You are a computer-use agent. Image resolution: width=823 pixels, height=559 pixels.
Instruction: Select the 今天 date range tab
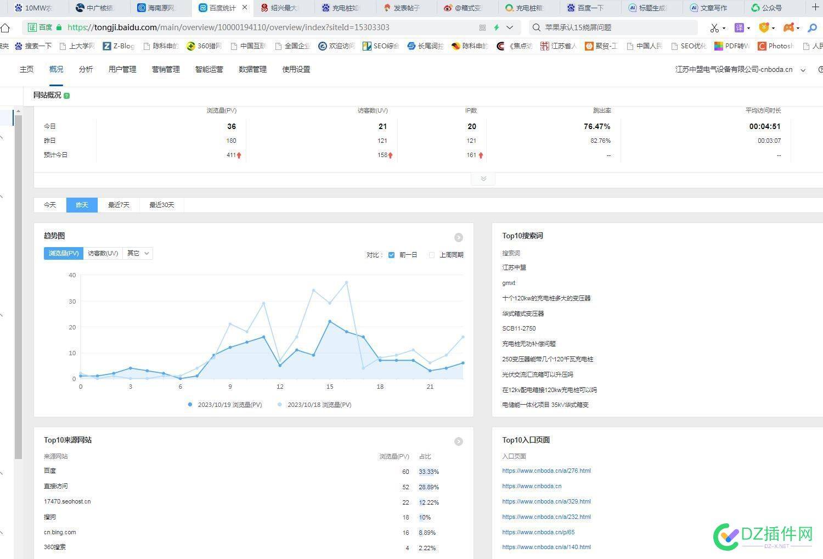(x=50, y=205)
